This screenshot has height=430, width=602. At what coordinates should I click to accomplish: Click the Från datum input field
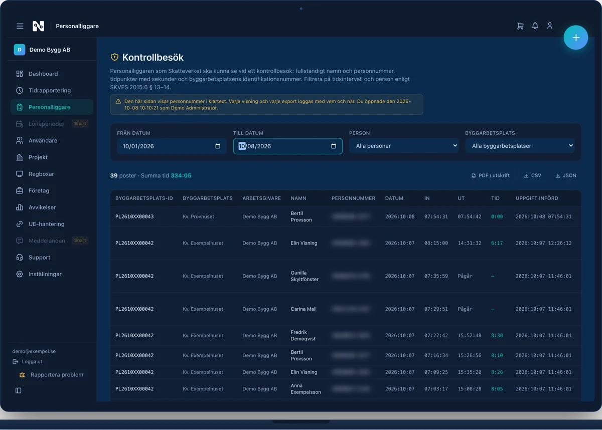coord(172,146)
